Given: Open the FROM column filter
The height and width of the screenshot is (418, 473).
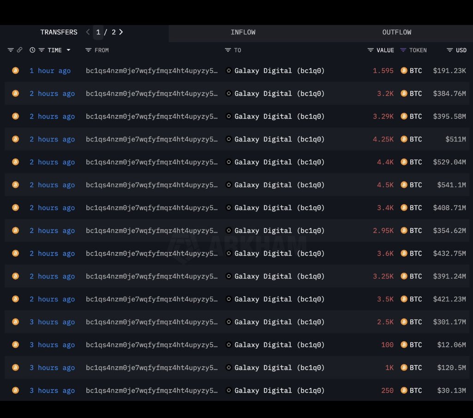Looking at the screenshot, I should (88, 50).
